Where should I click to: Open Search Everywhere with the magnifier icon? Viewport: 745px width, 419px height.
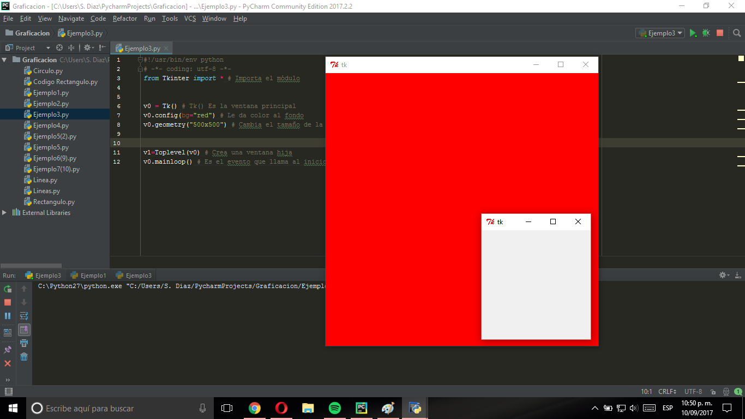(736, 33)
